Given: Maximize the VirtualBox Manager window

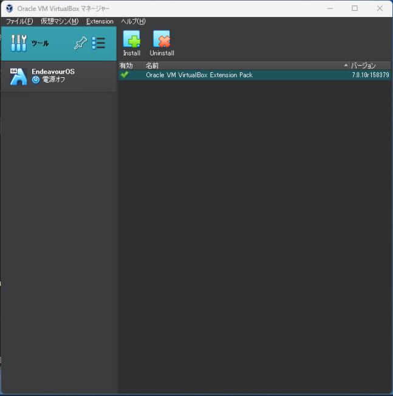Looking at the screenshot, I should [355, 9].
